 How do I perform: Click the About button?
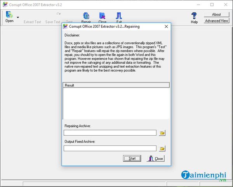click(216, 14)
